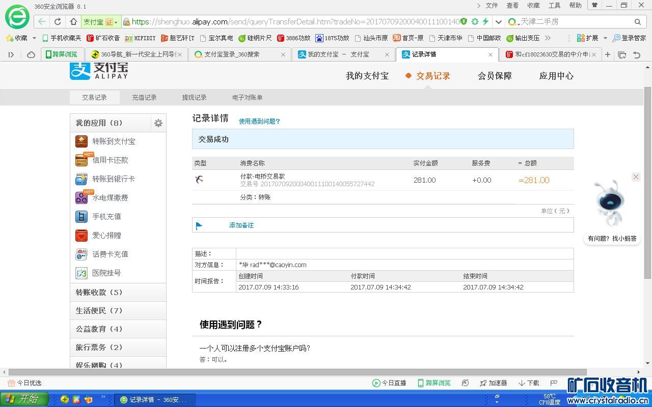Image resolution: width=652 pixels, height=407 pixels.
Task: Open a new browser tab
Action: point(608,54)
